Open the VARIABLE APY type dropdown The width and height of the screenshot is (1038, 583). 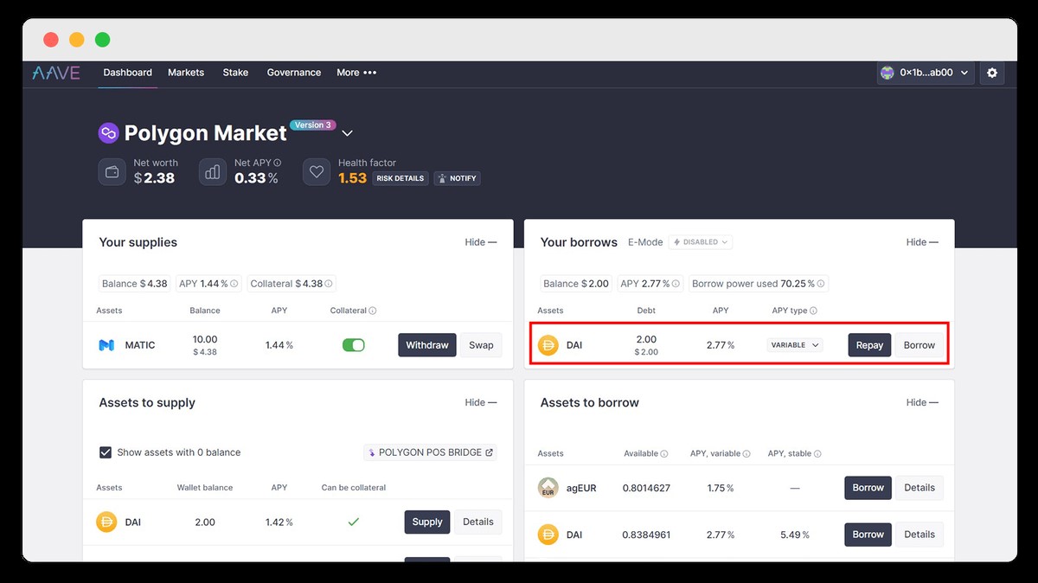794,345
